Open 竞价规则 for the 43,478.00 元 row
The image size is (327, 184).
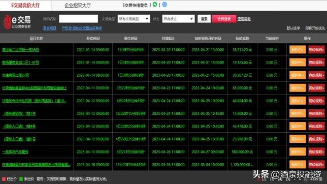[x=316, y=126]
